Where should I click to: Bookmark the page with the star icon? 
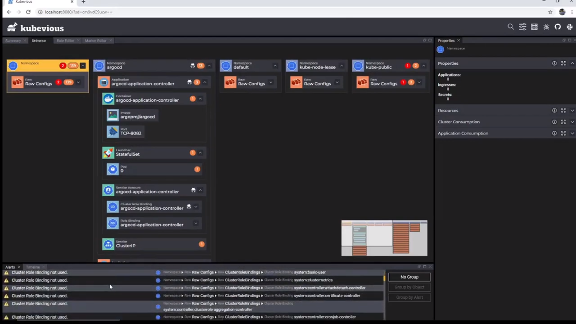coord(550,12)
